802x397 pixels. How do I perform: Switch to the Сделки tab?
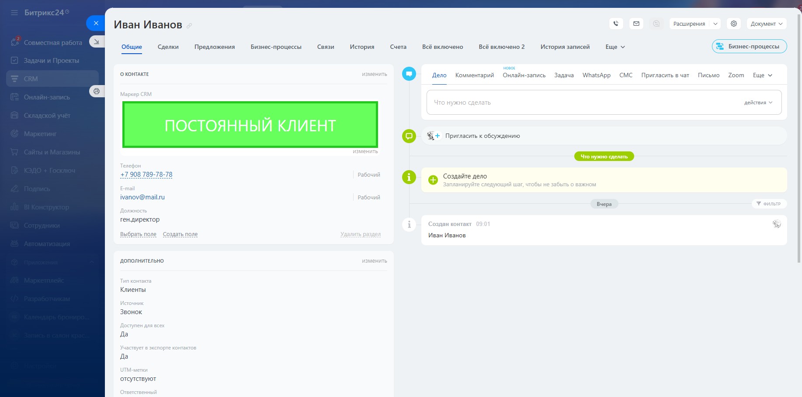pos(168,47)
